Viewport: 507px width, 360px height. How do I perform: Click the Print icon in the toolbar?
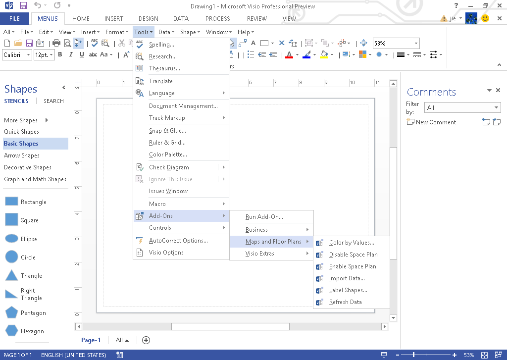(56, 43)
